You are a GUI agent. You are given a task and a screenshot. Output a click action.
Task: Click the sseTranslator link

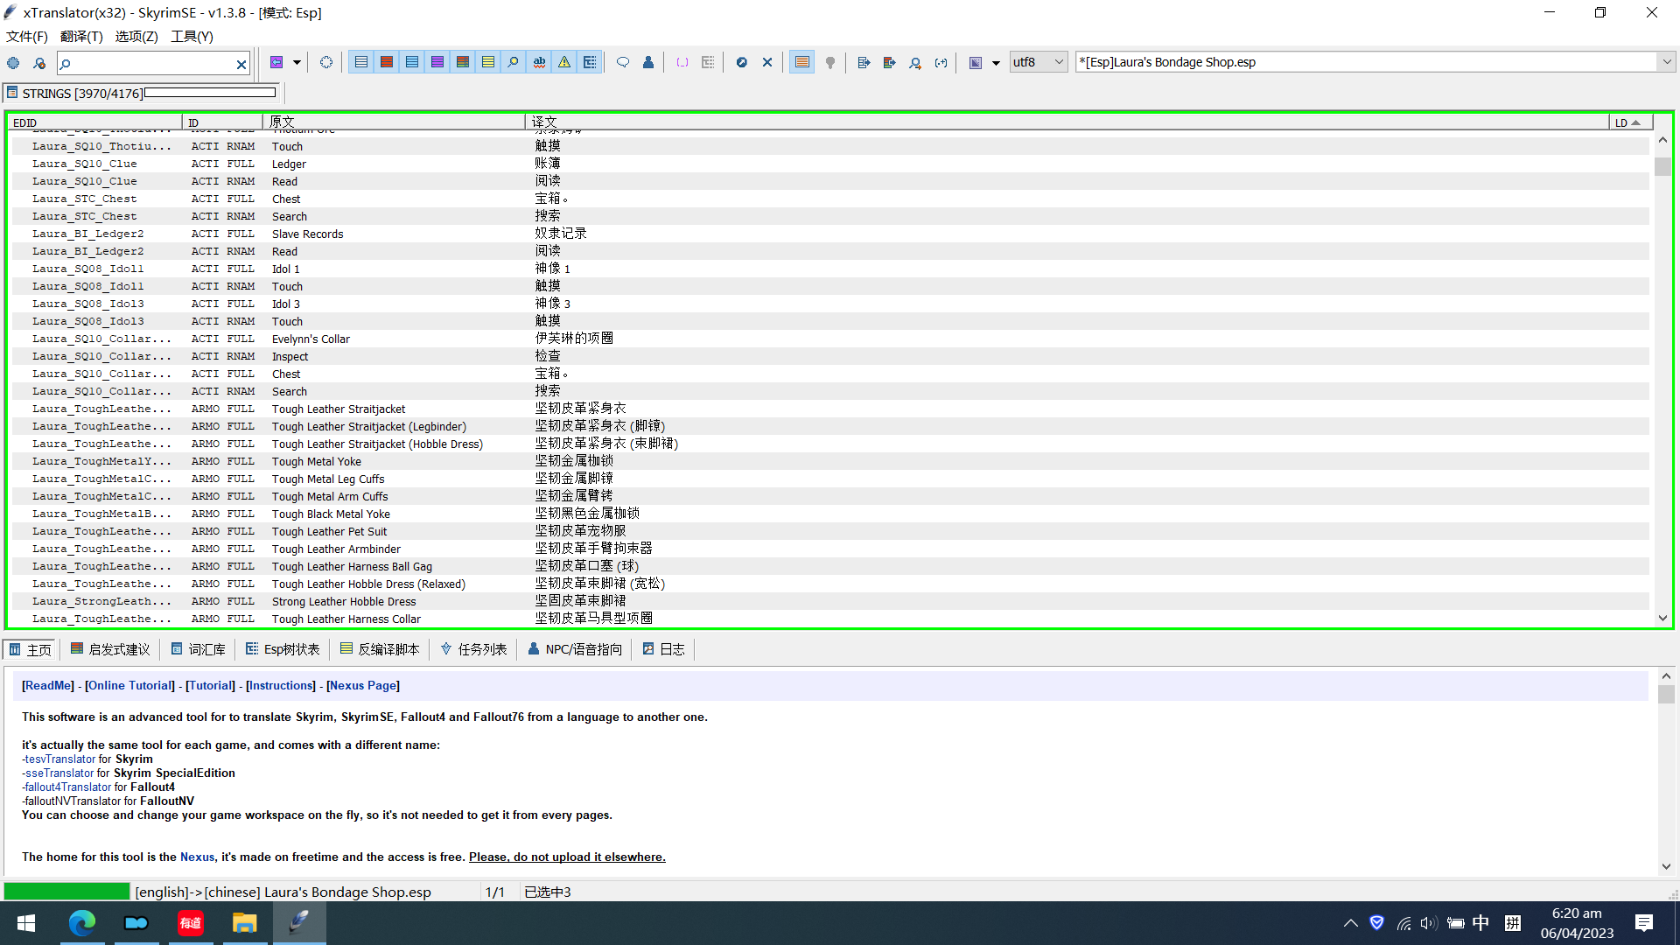pyautogui.click(x=59, y=773)
